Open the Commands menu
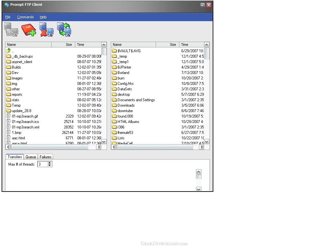The image size is (328, 246). pyautogui.click(x=25, y=17)
